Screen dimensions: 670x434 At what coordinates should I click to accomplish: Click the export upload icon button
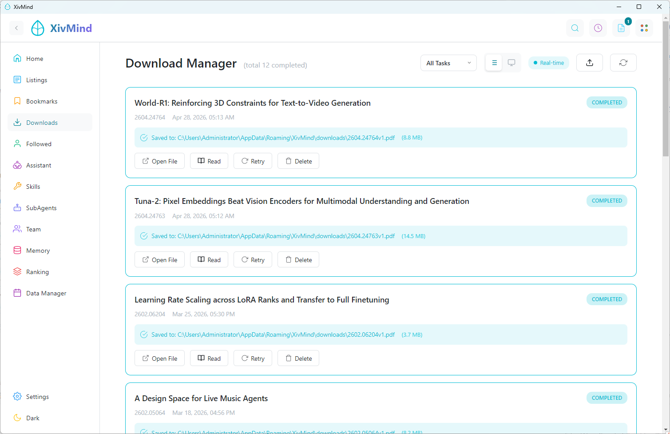(590, 63)
